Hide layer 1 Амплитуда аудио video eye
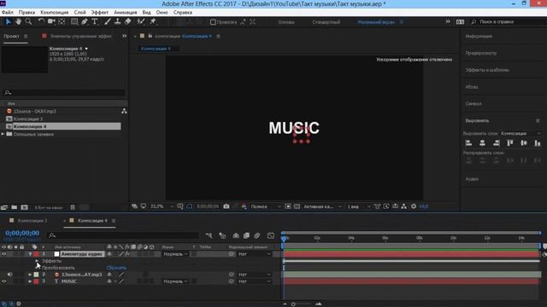This screenshot has height=307, width=547. coord(3,254)
